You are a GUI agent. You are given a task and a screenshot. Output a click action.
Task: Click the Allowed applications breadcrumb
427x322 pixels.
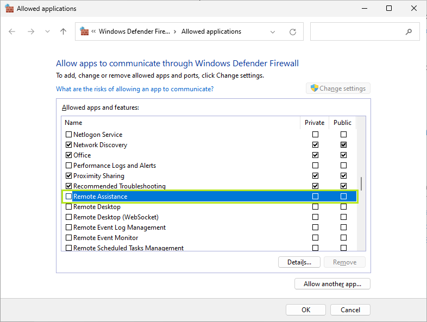[211, 31]
